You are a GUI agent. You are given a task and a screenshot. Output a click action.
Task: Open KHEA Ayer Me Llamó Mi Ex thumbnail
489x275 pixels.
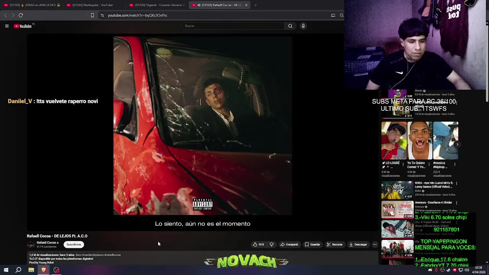[397, 190]
